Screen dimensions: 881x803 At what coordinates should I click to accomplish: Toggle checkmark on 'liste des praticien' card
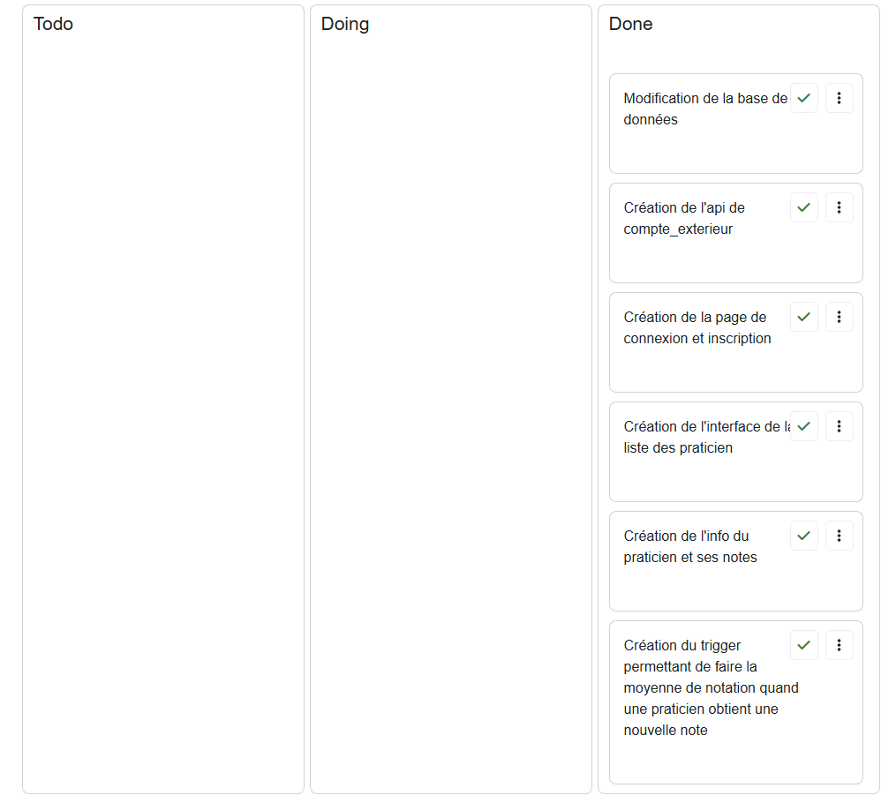coord(803,426)
